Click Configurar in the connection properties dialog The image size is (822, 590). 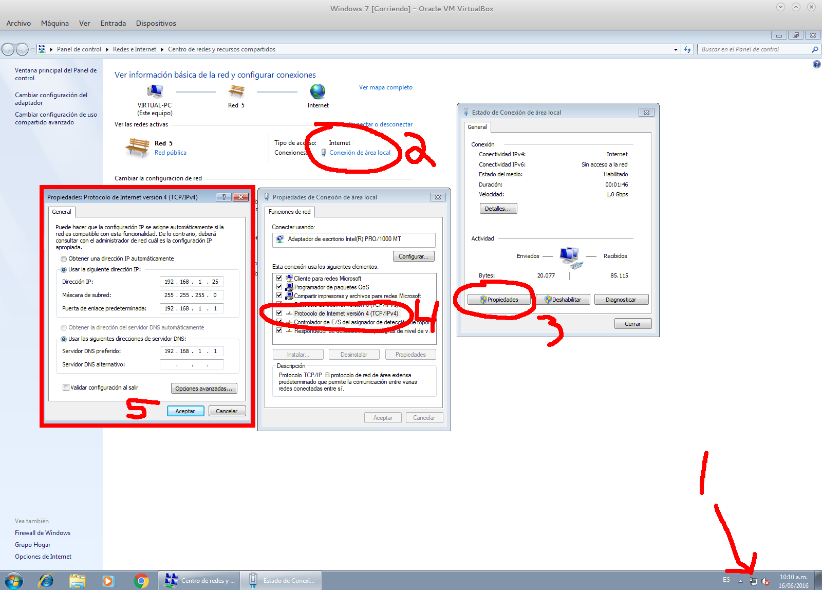[414, 256]
